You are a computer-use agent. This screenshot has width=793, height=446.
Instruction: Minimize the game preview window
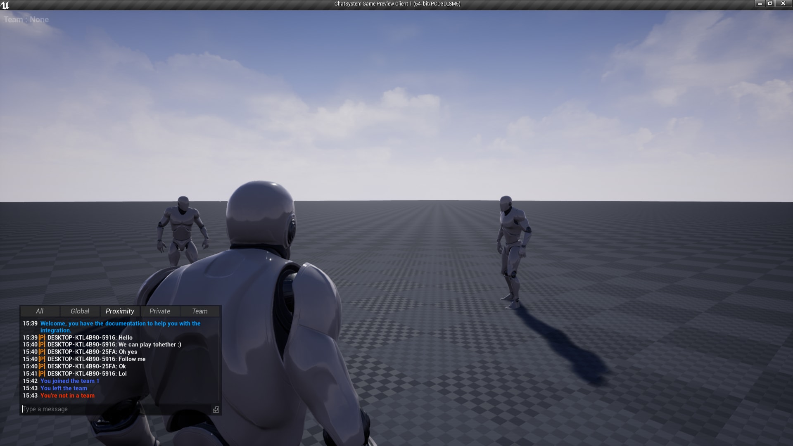click(x=760, y=3)
